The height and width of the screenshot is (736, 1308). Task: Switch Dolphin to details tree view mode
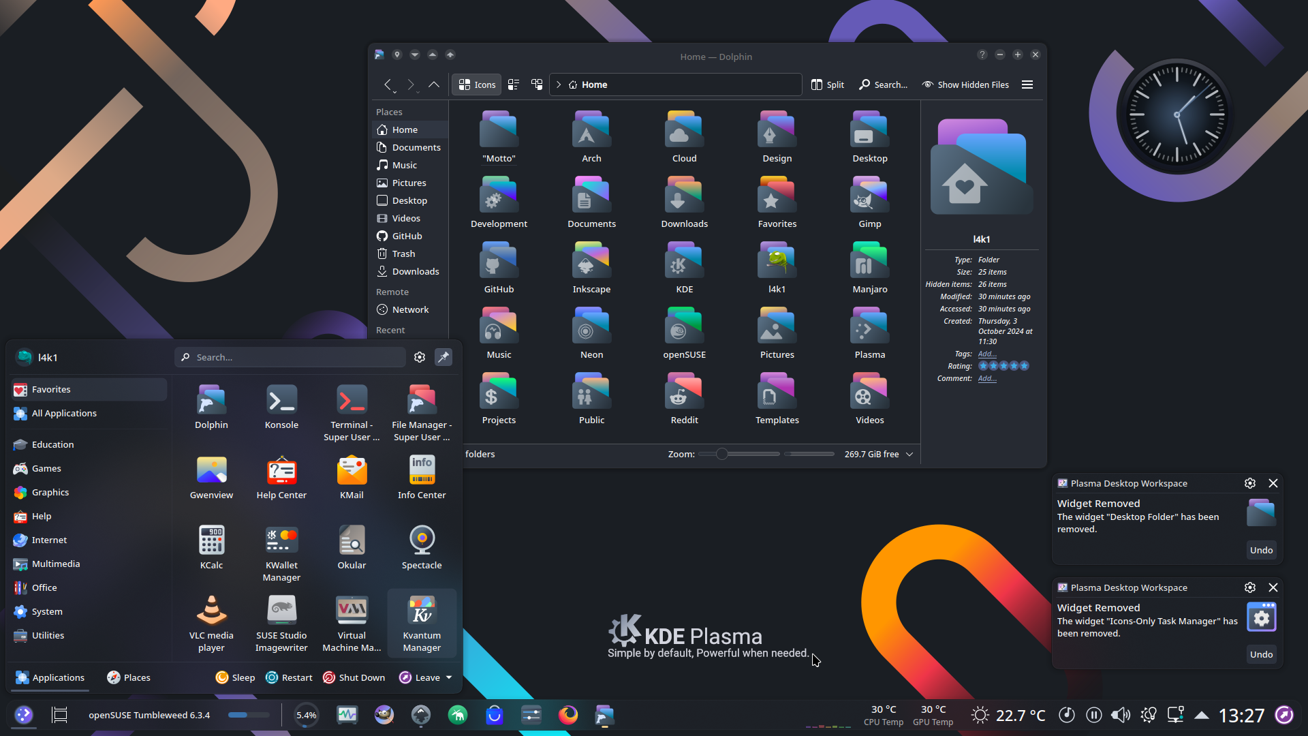(x=537, y=85)
